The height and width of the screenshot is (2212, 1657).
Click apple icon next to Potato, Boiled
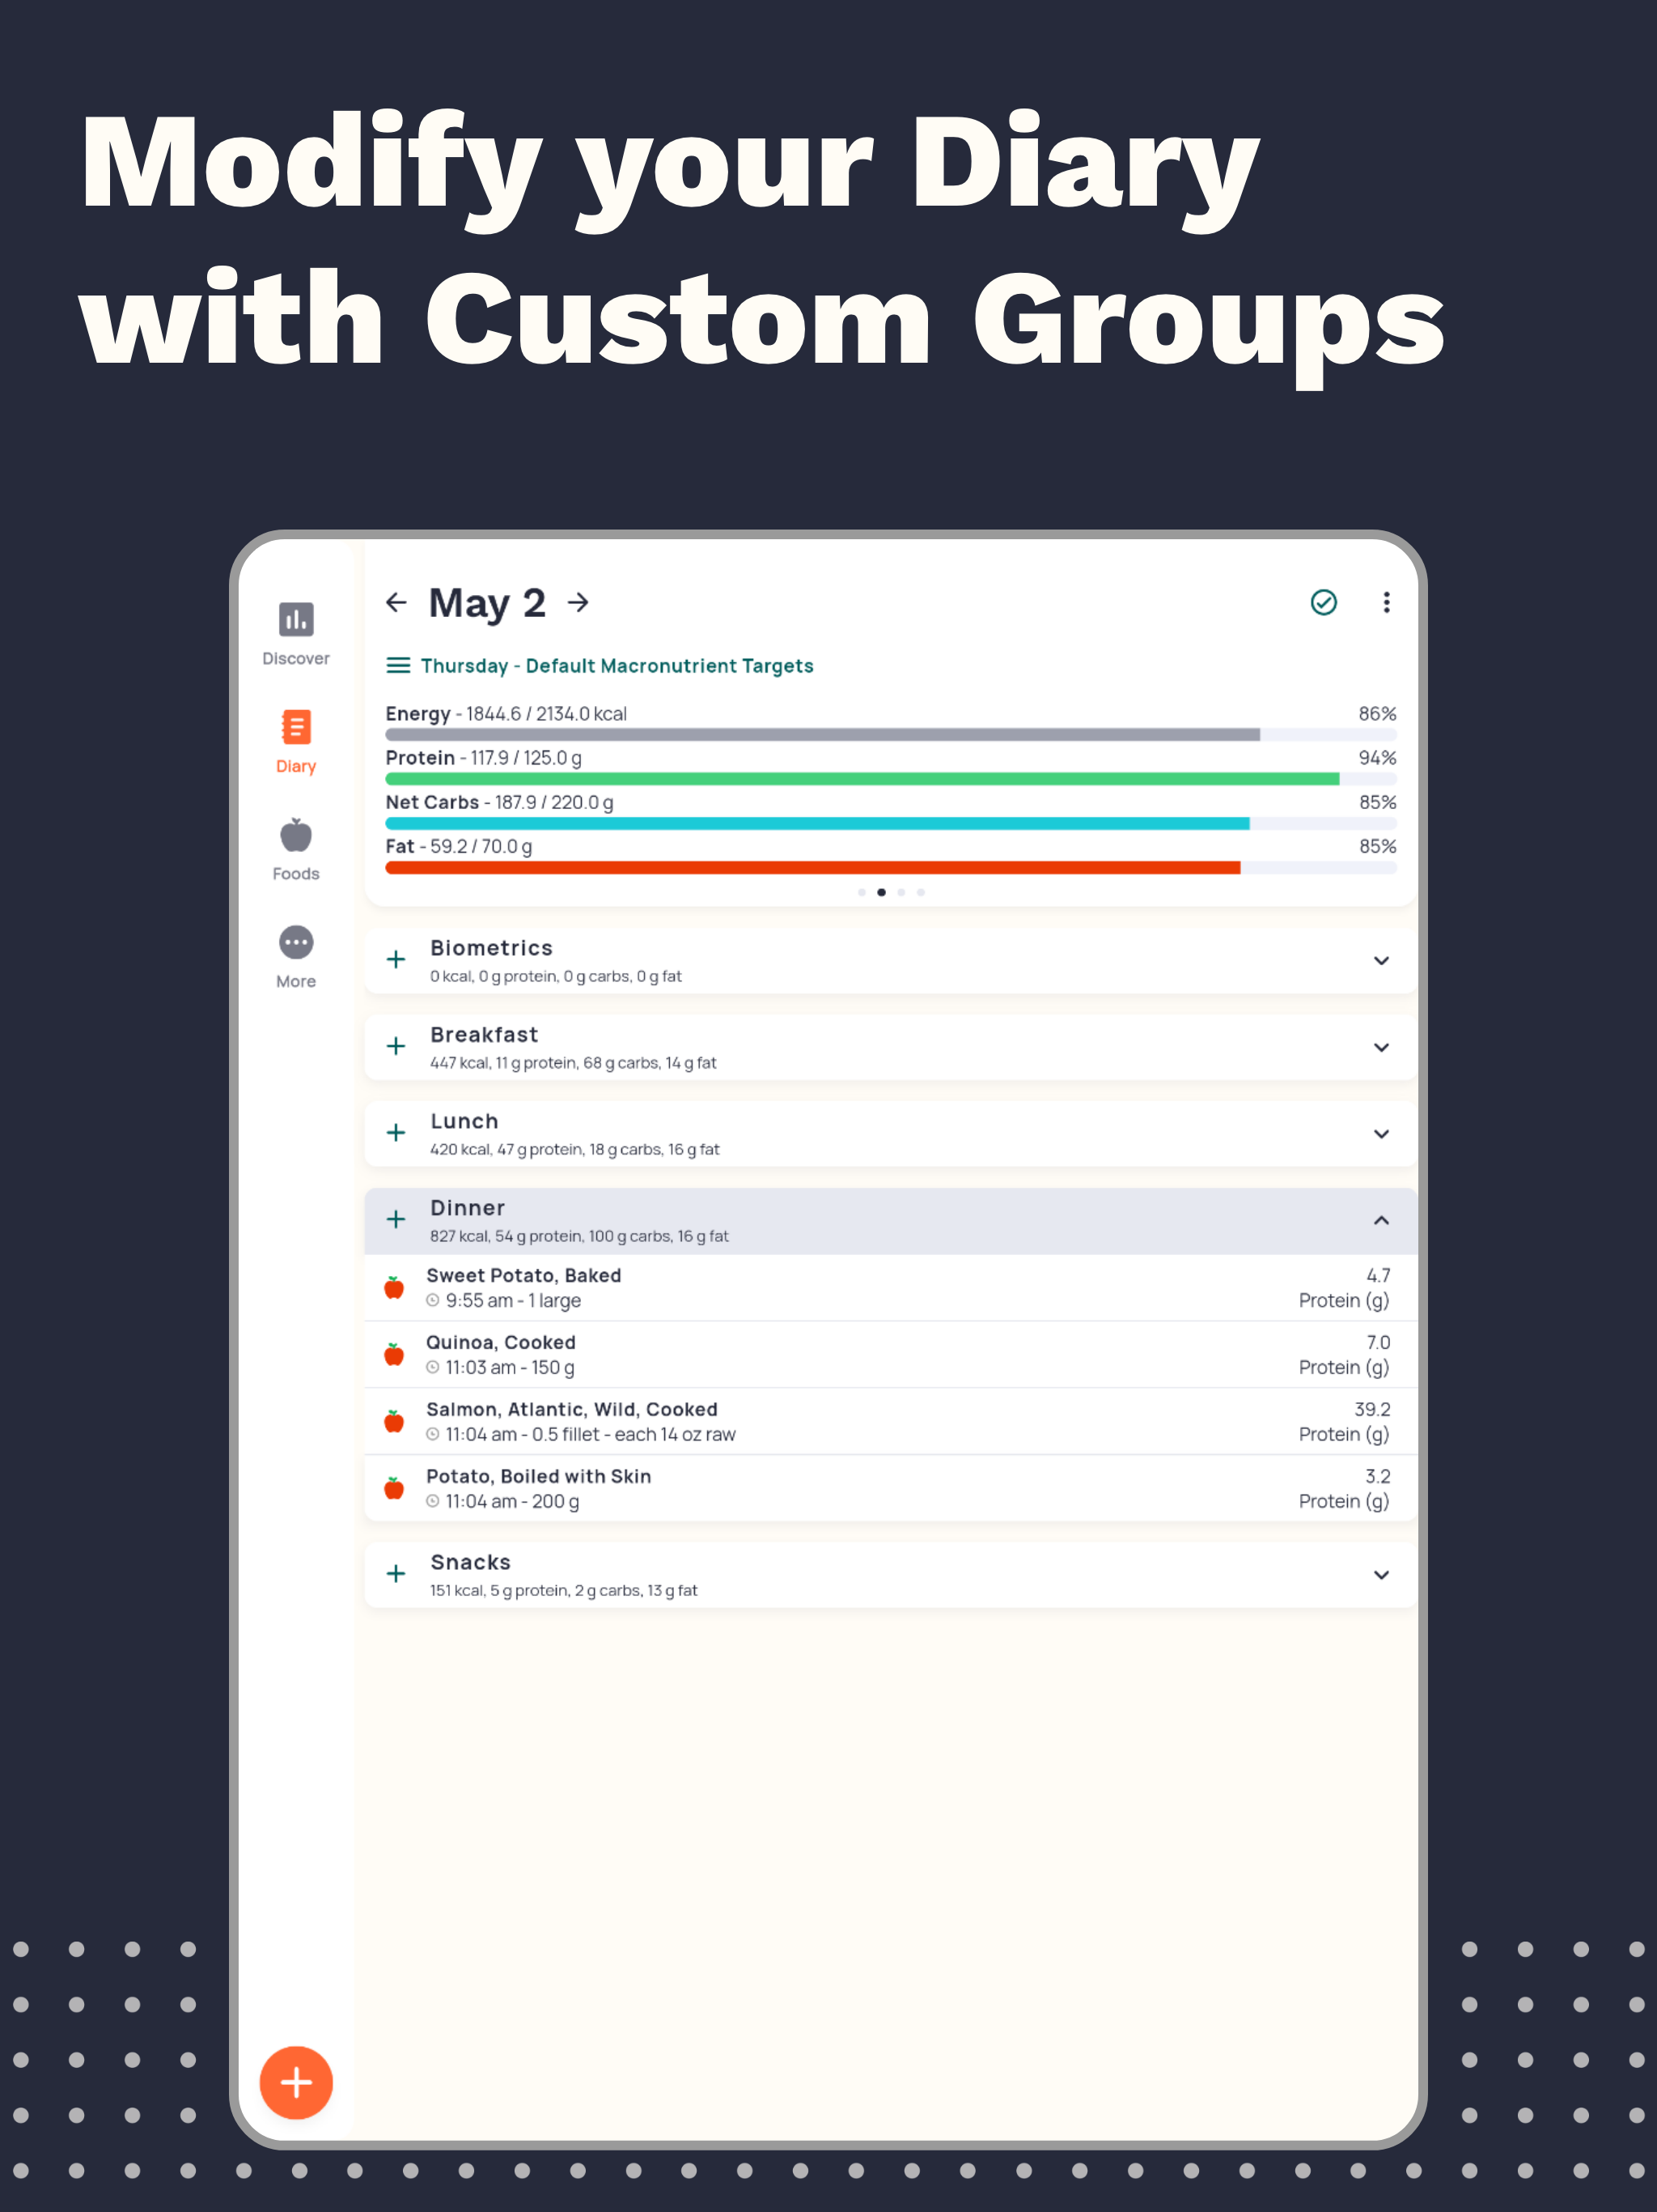click(395, 1488)
